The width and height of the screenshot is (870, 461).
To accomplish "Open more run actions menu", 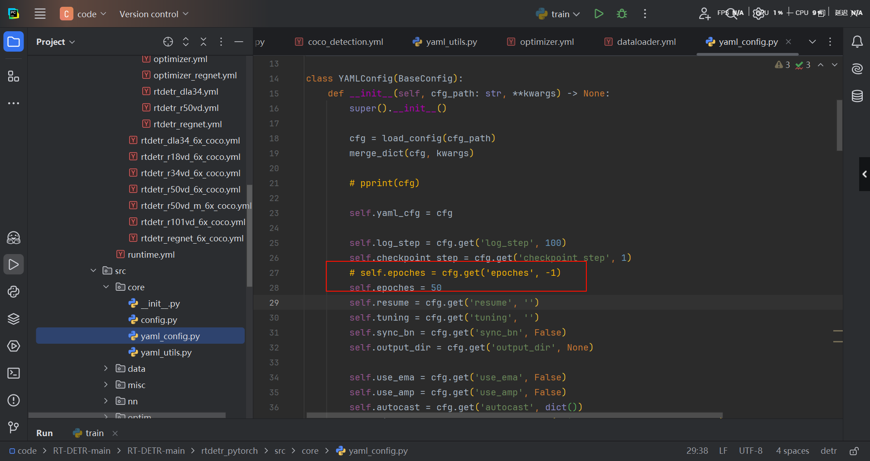I will click(x=645, y=14).
